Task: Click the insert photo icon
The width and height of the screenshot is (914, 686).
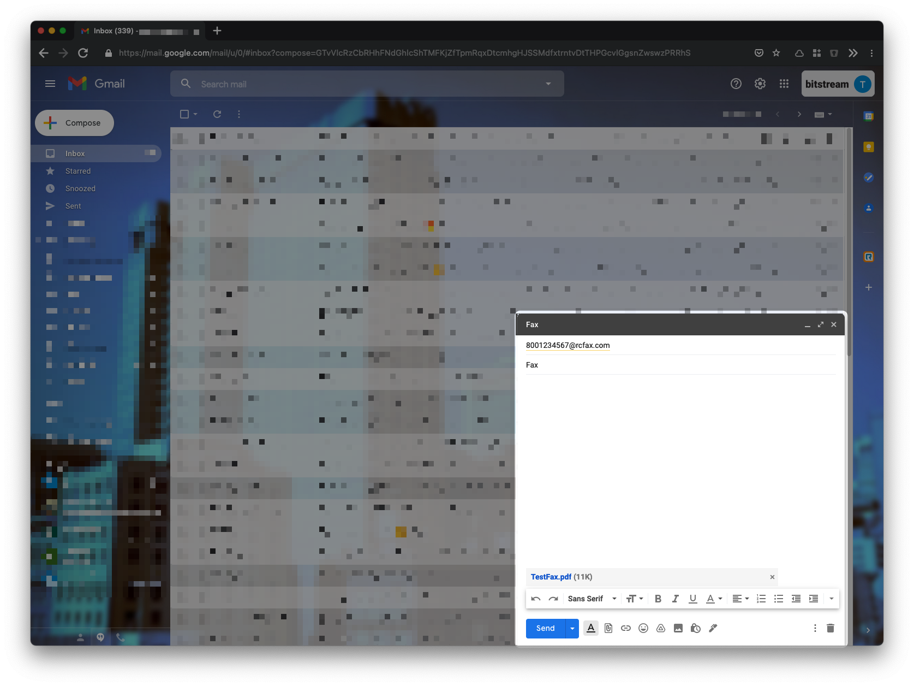Action: (678, 628)
